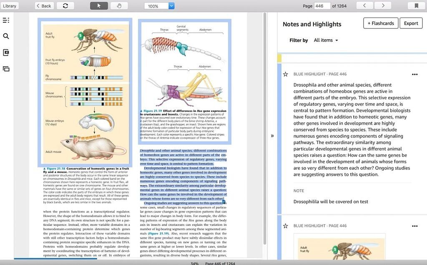Click the Library menu item
The width and height of the screenshot is (427, 265).
point(10,5)
